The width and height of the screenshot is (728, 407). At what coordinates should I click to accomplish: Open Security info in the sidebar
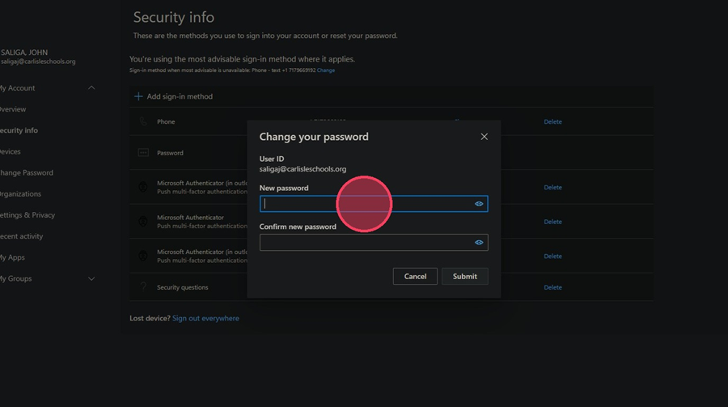coord(19,130)
